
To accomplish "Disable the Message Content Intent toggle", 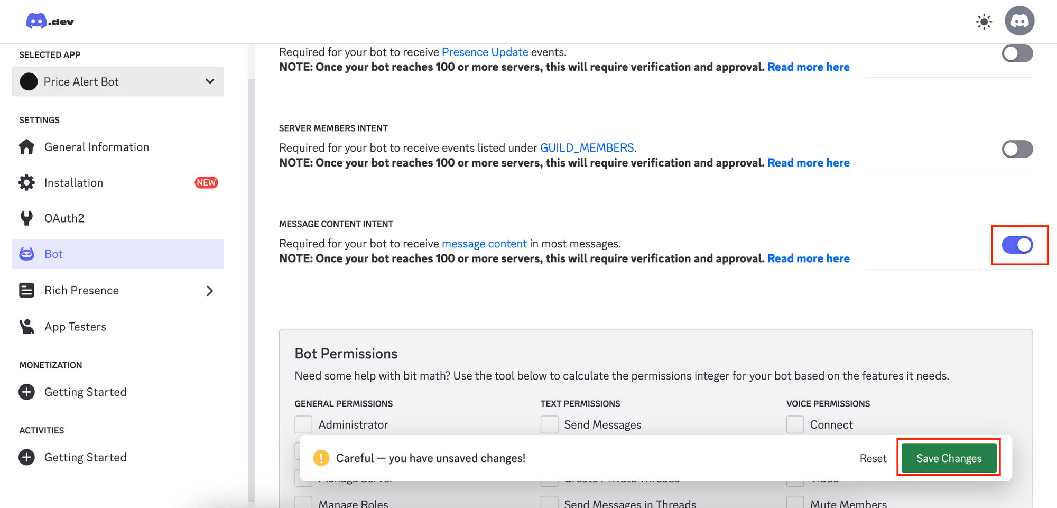I will coord(1018,245).
